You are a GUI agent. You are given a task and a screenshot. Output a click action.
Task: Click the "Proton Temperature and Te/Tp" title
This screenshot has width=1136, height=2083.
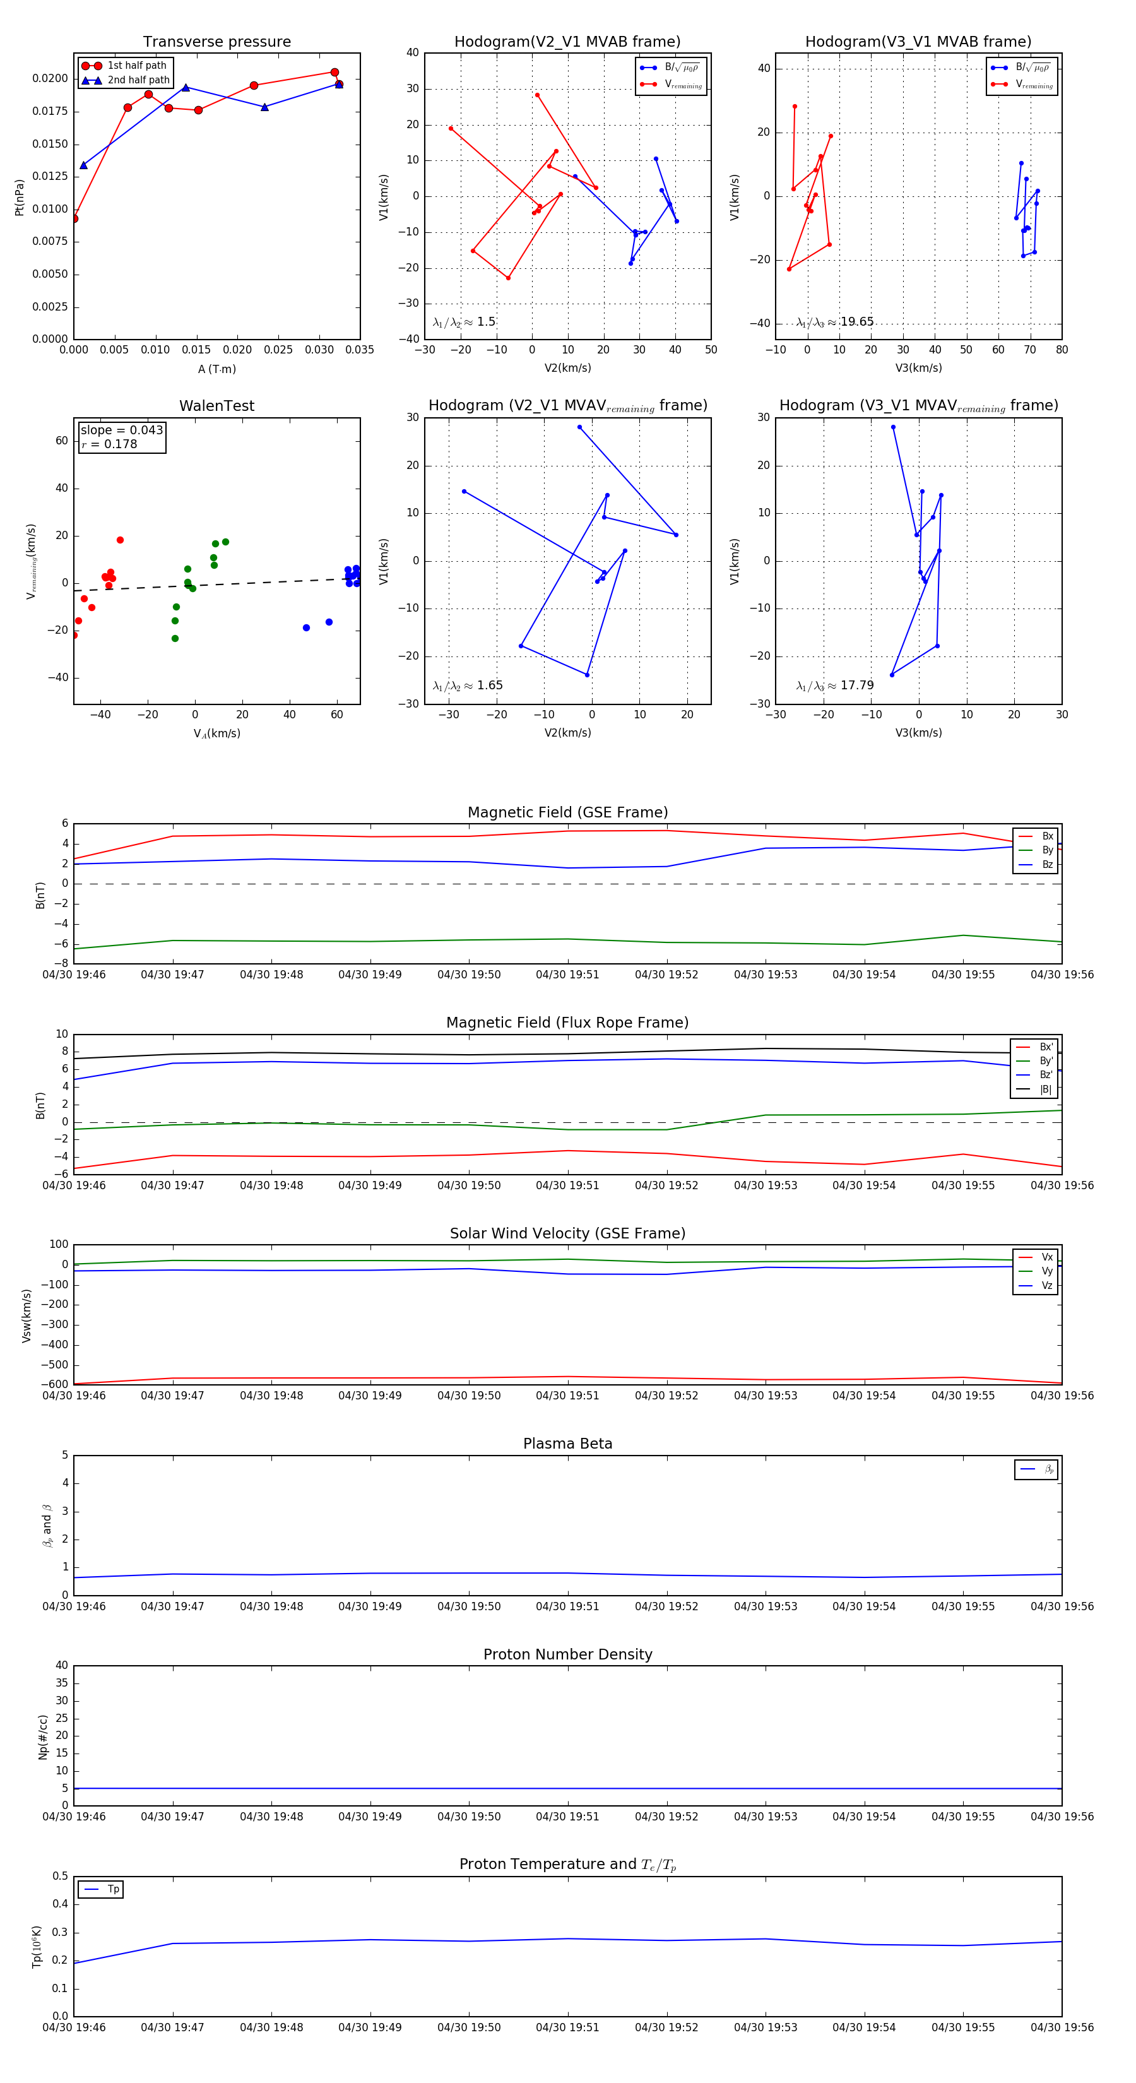[x=567, y=1865]
